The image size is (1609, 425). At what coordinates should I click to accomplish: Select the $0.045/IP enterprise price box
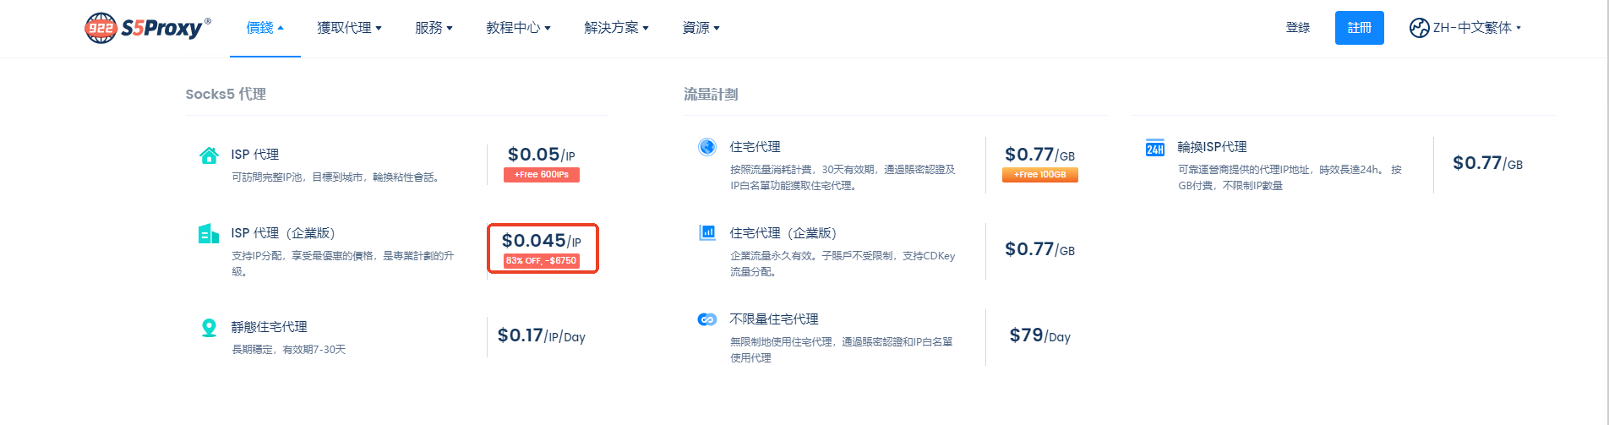[543, 248]
